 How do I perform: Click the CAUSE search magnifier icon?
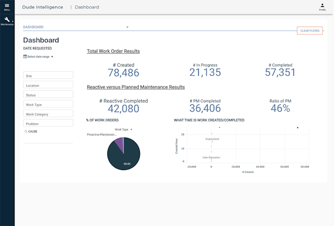tap(26, 132)
